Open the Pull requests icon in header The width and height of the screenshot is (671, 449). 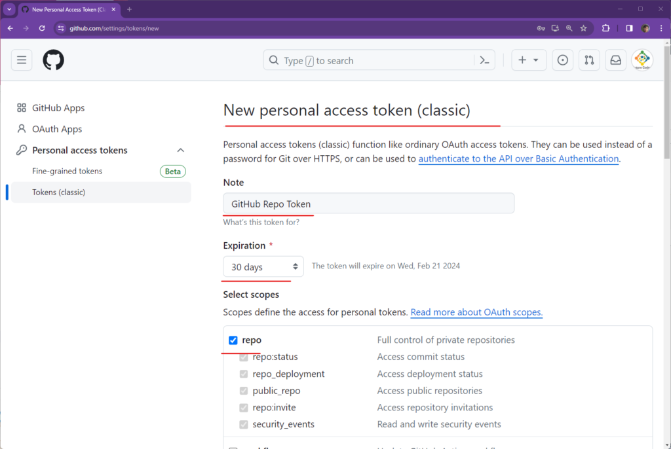(589, 60)
